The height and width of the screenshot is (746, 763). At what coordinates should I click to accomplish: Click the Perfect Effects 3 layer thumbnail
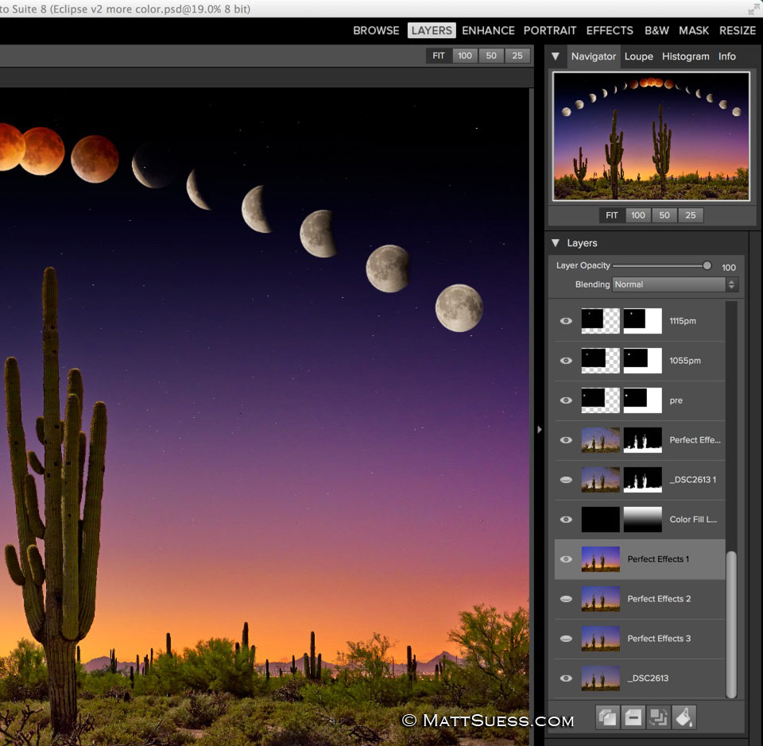(601, 639)
